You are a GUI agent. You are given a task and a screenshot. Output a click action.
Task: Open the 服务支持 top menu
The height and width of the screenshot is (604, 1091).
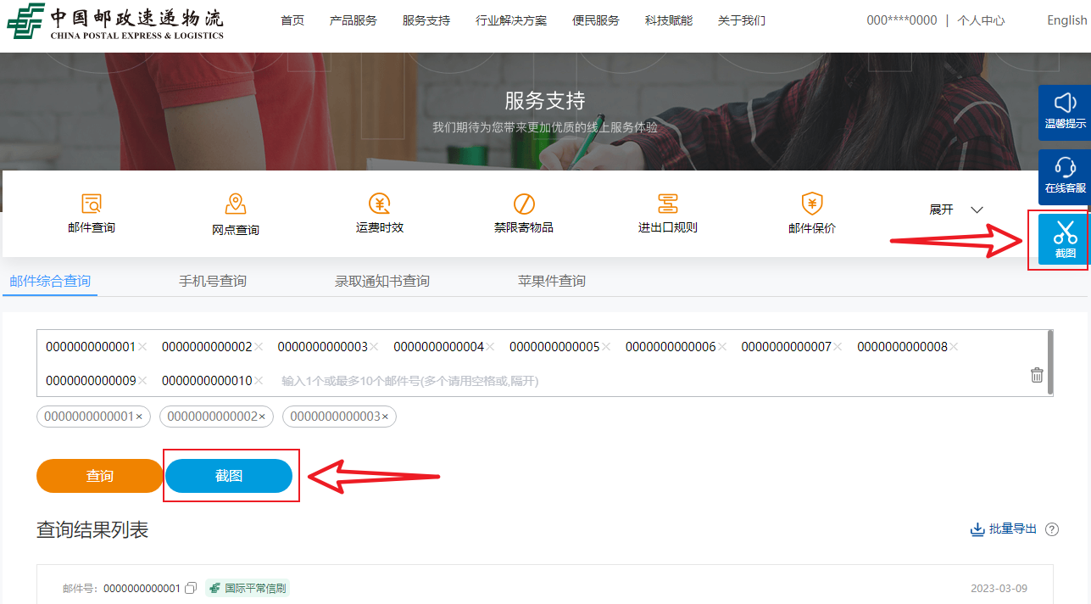(426, 20)
